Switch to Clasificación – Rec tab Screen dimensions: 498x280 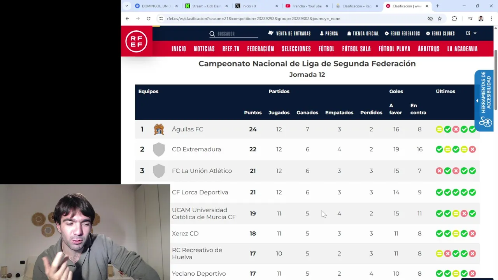(357, 6)
